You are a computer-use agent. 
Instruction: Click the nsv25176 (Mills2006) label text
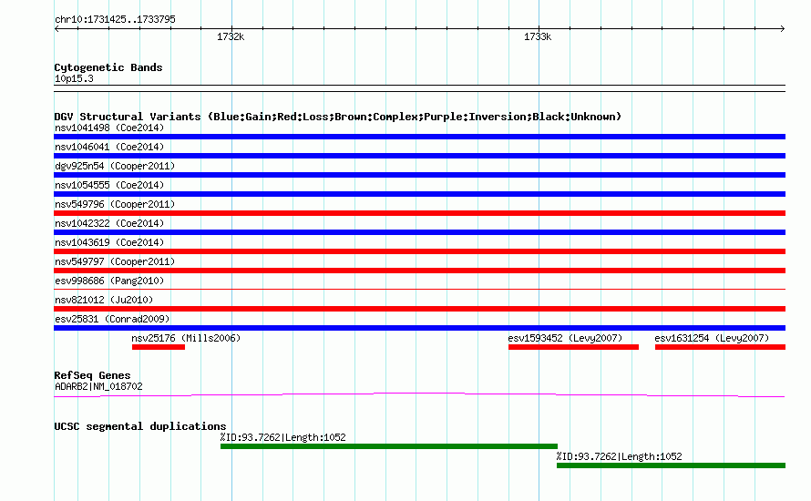tap(186, 338)
